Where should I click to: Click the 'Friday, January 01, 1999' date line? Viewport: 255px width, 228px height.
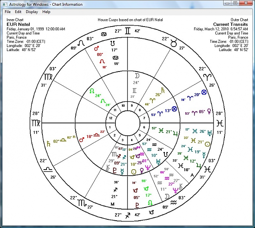(x=36, y=29)
